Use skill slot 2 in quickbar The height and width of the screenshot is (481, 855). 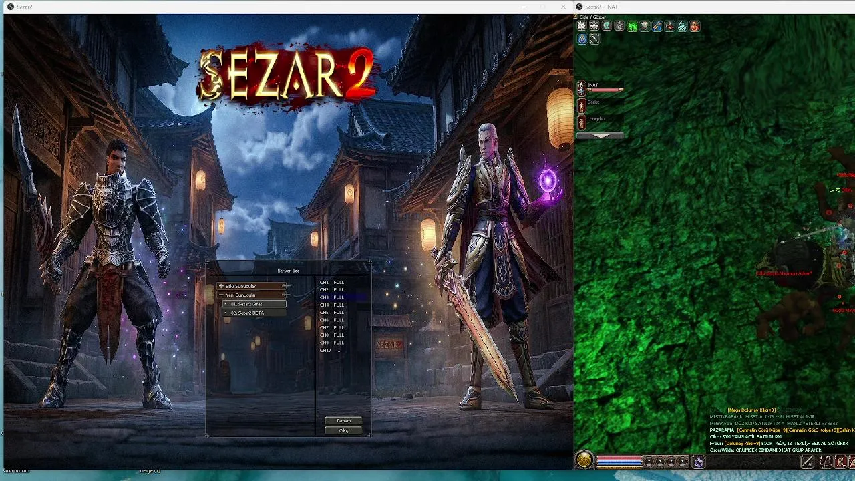click(x=841, y=462)
